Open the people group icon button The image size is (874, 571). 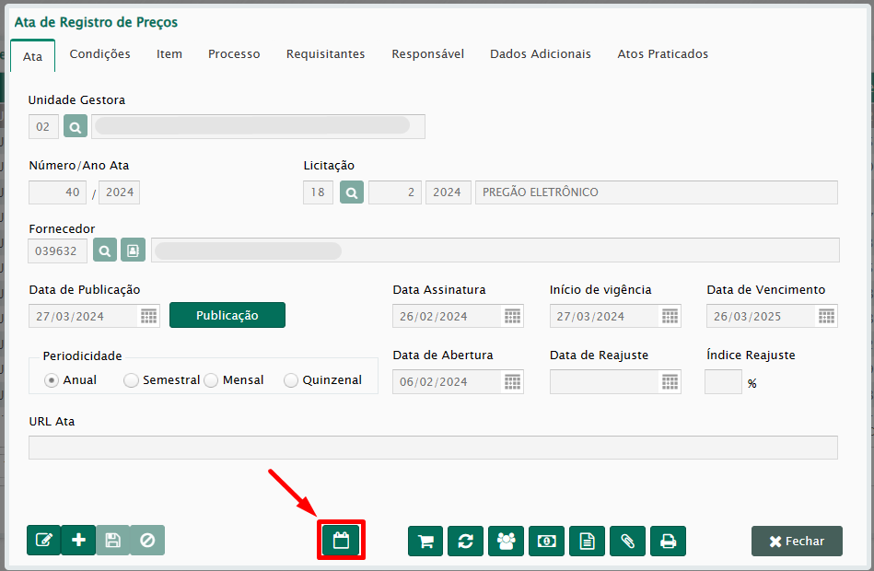[x=507, y=542]
